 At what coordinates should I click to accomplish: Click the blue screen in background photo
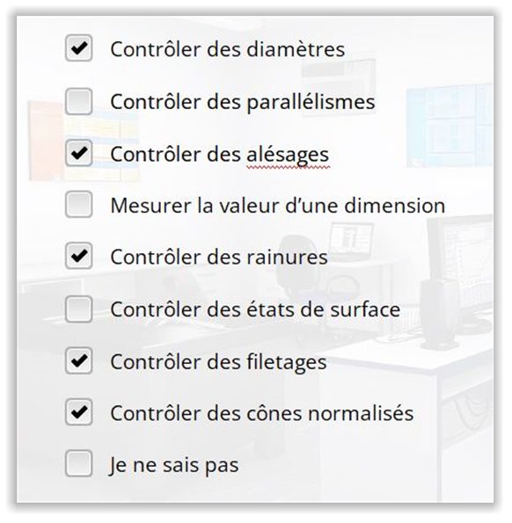coord(450,125)
